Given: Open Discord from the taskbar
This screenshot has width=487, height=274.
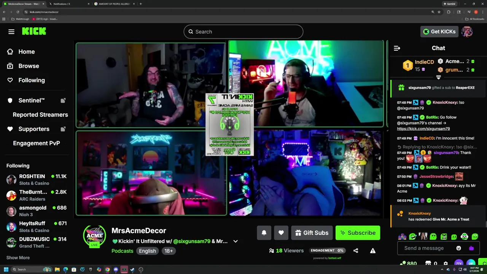Looking at the screenshot, I should [116, 269].
